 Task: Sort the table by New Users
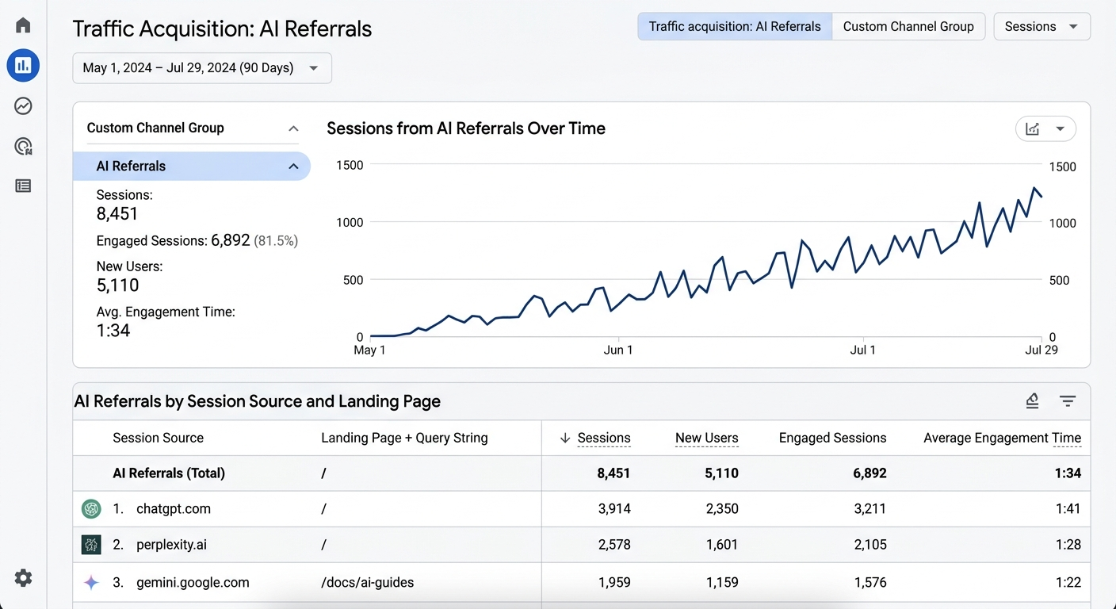(705, 438)
